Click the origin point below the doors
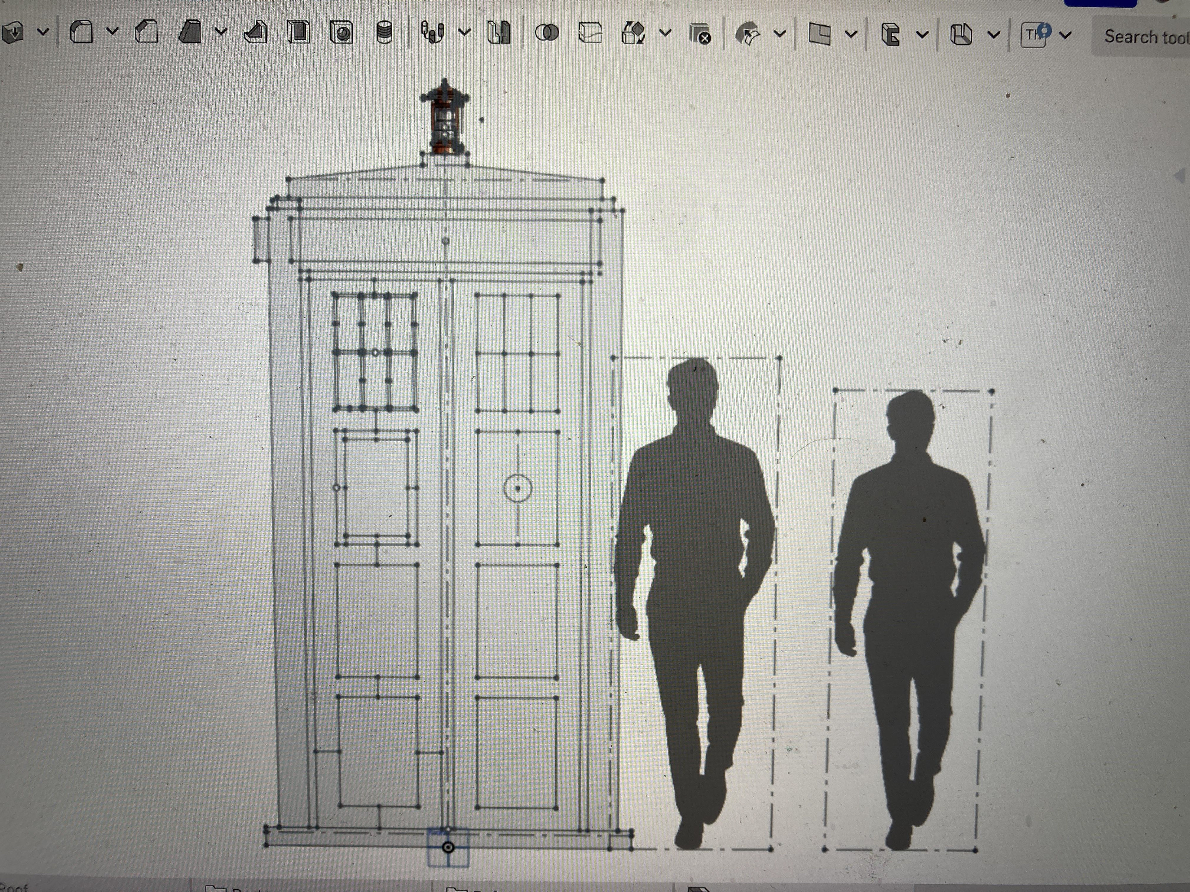Screen dimensions: 1190x892 [x=447, y=847]
